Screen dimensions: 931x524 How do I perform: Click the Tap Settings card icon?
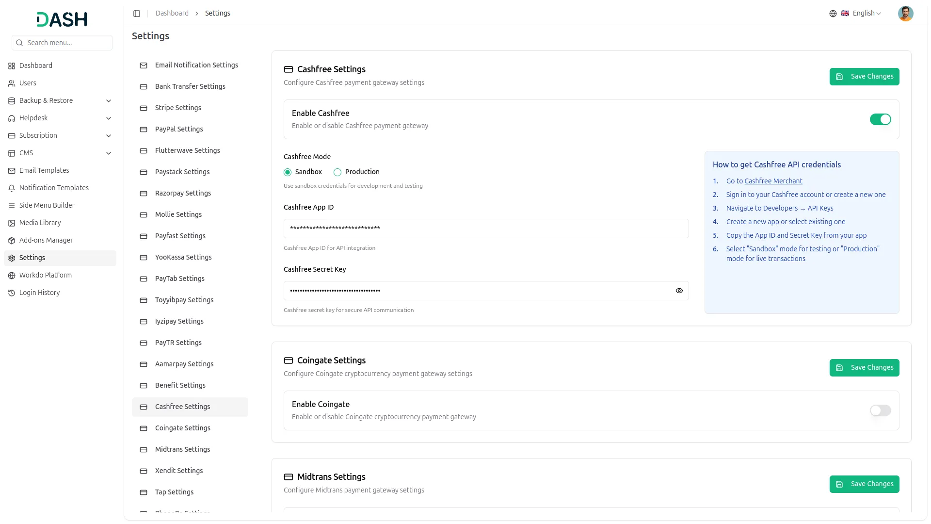(144, 492)
